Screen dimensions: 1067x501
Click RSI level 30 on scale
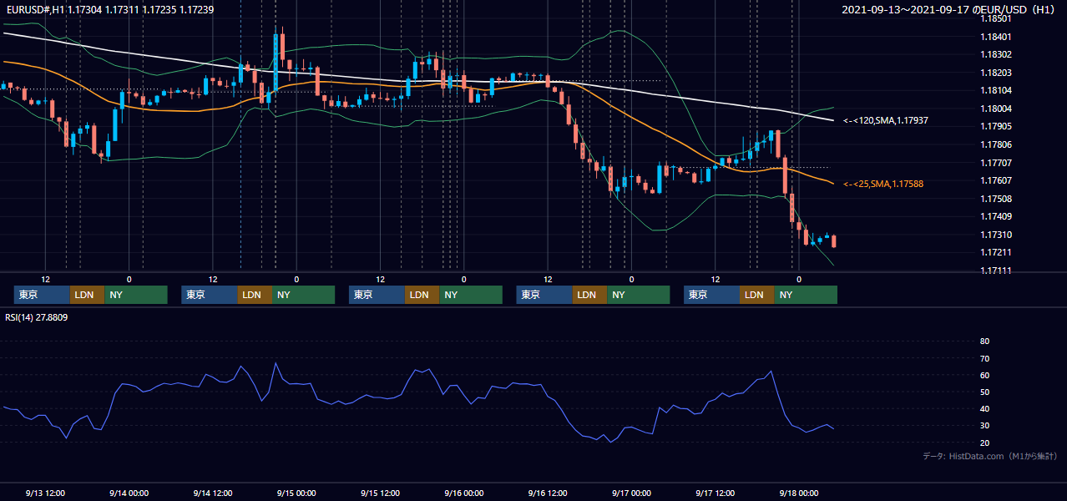tap(984, 426)
